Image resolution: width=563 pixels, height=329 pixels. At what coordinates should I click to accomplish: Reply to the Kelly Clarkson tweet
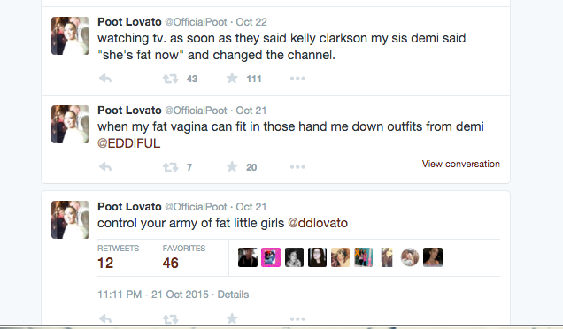(105, 78)
